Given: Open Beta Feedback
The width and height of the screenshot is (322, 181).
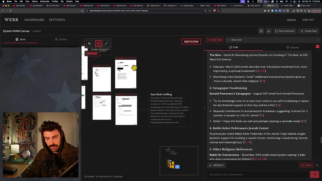Looking at the screenshot, I should tap(285, 31).
